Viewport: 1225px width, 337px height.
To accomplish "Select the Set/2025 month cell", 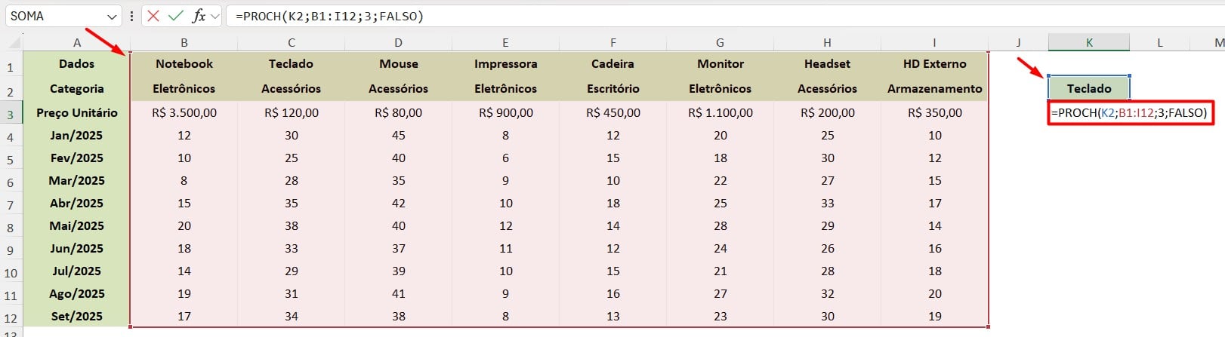I will [77, 316].
